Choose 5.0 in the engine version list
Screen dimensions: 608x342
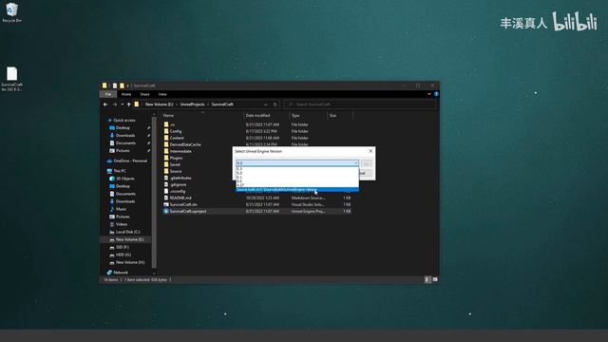297,181
